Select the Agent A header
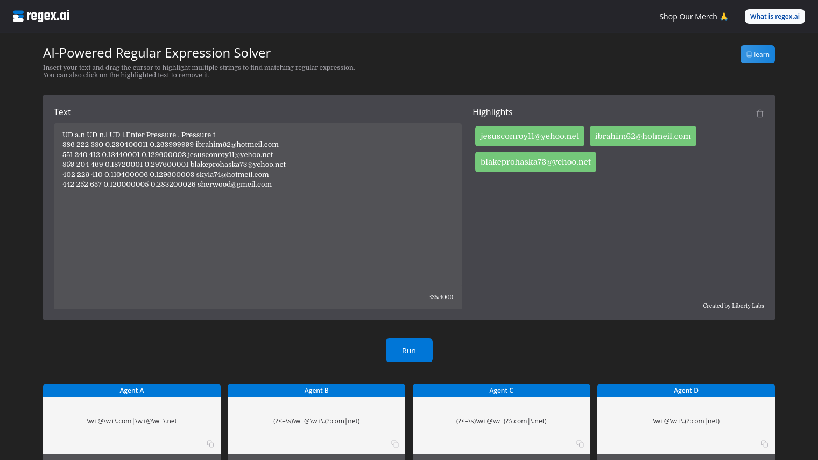Image resolution: width=818 pixels, height=460 pixels. point(132,390)
